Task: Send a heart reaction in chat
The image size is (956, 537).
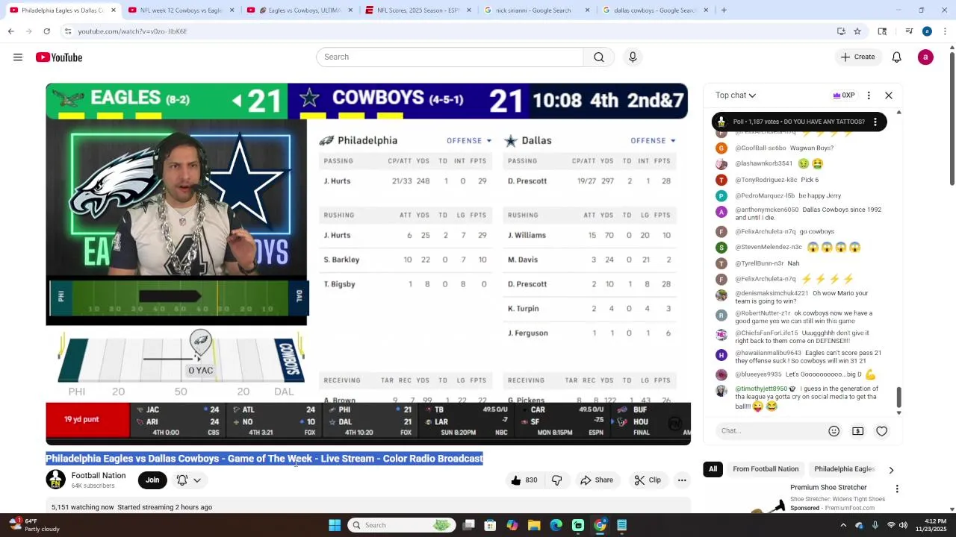Action: pyautogui.click(x=881, y=431)
